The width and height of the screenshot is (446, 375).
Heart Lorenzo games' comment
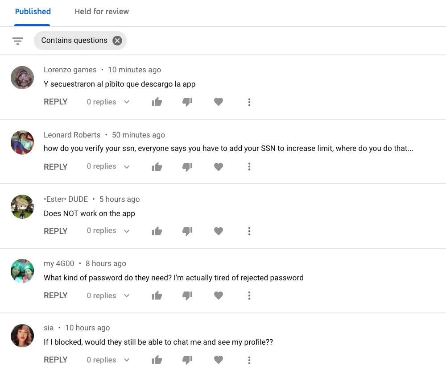point(218,102)
